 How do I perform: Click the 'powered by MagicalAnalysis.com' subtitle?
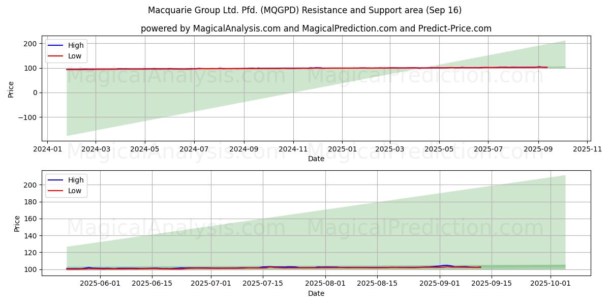coord(316,28)
